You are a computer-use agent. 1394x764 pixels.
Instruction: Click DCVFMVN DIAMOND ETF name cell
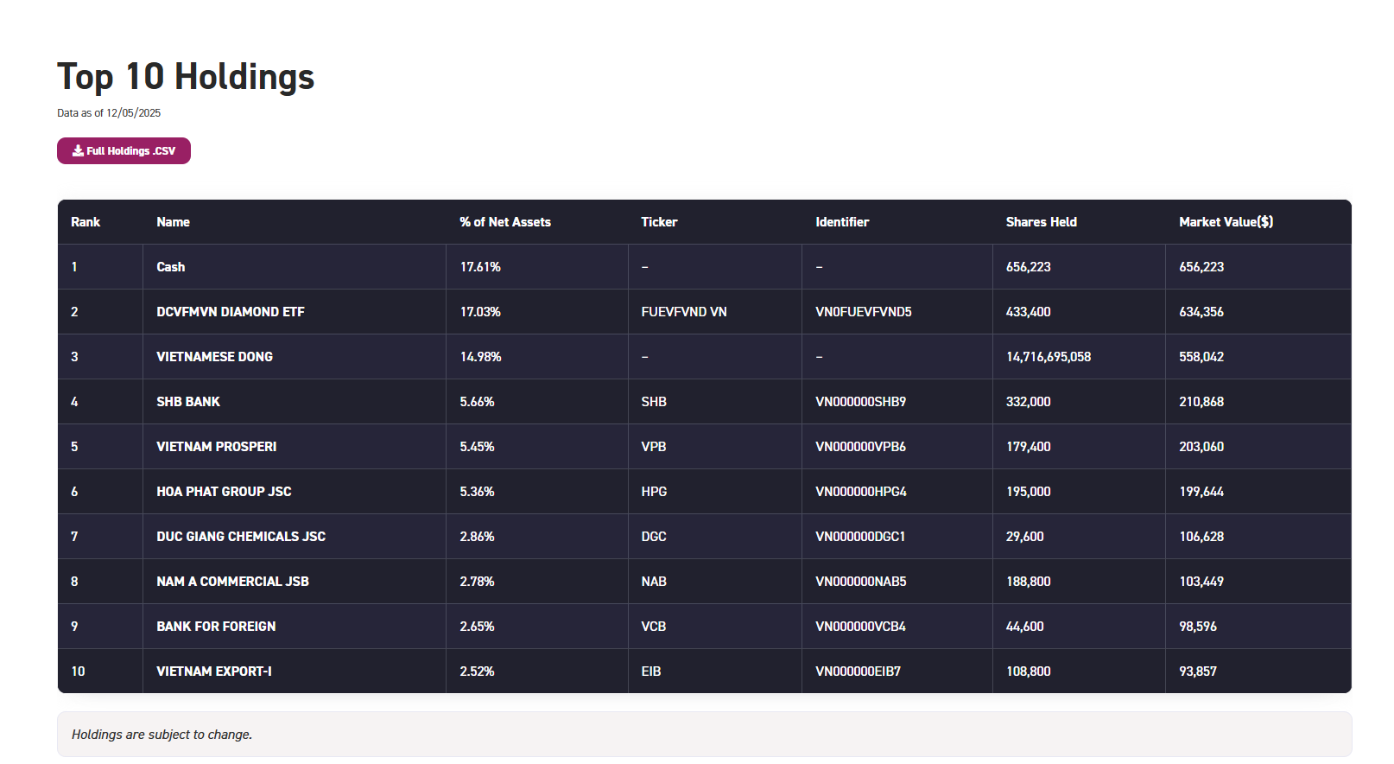[x=230, y=312]
